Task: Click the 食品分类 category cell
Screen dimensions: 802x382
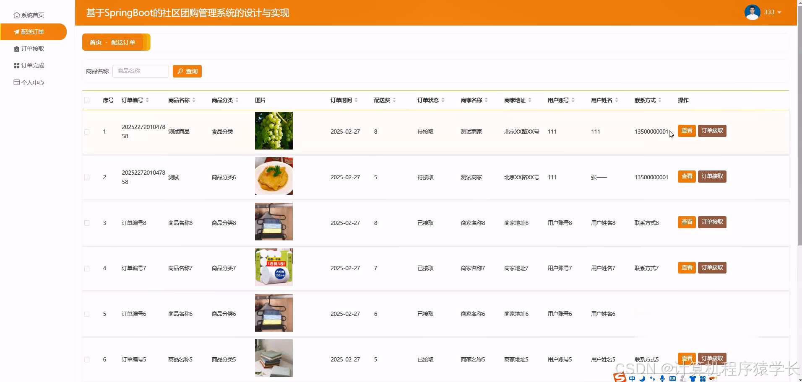Action: 222,132
